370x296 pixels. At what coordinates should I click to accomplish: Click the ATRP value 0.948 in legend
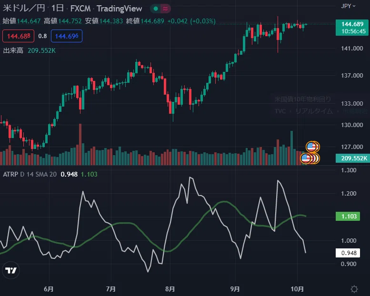pos(69,174)
